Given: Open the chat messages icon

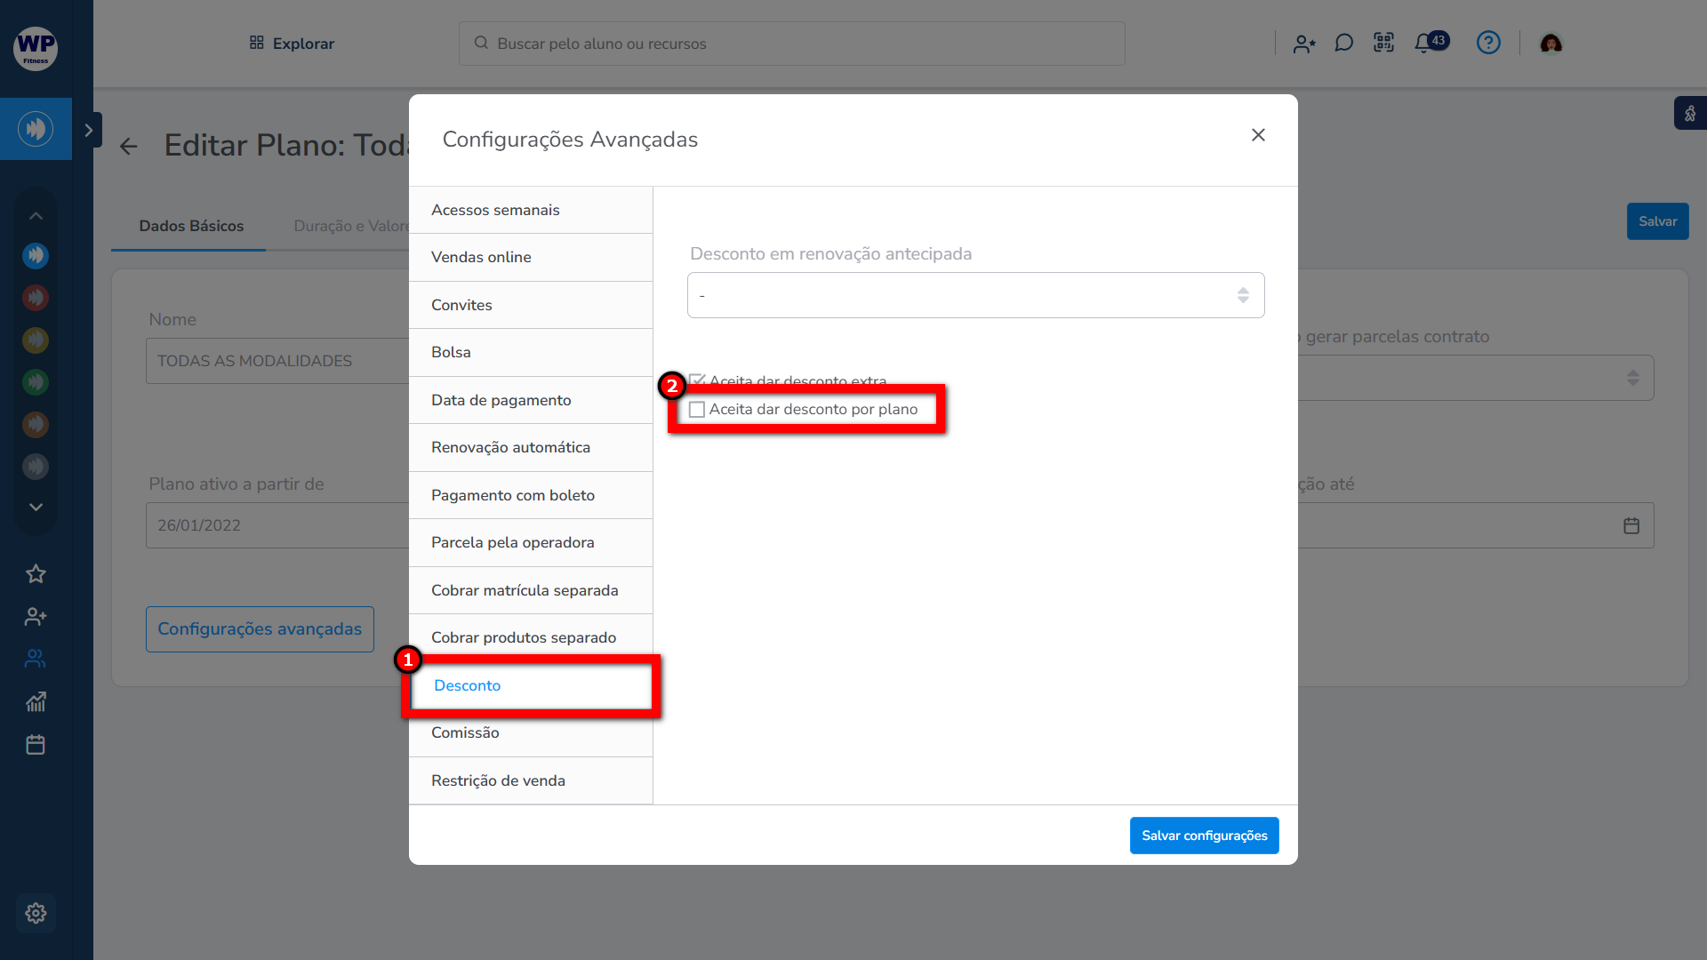Looking at the screenshot, I should tap(1343, 43).
